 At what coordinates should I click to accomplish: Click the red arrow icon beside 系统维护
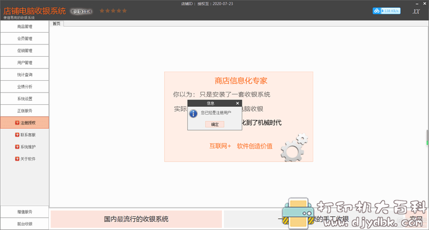tap(17, 147)
